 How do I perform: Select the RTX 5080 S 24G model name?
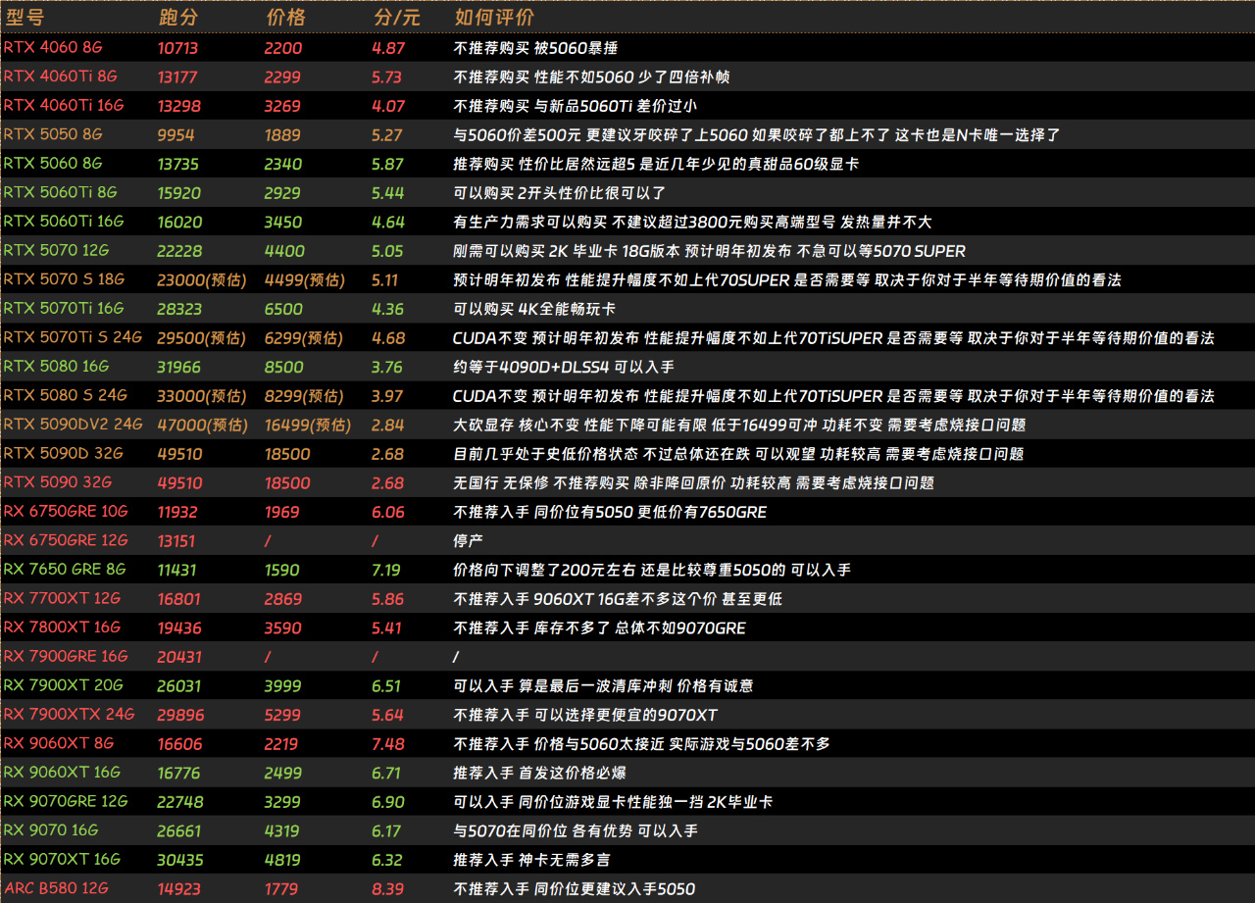coord(66,396)
